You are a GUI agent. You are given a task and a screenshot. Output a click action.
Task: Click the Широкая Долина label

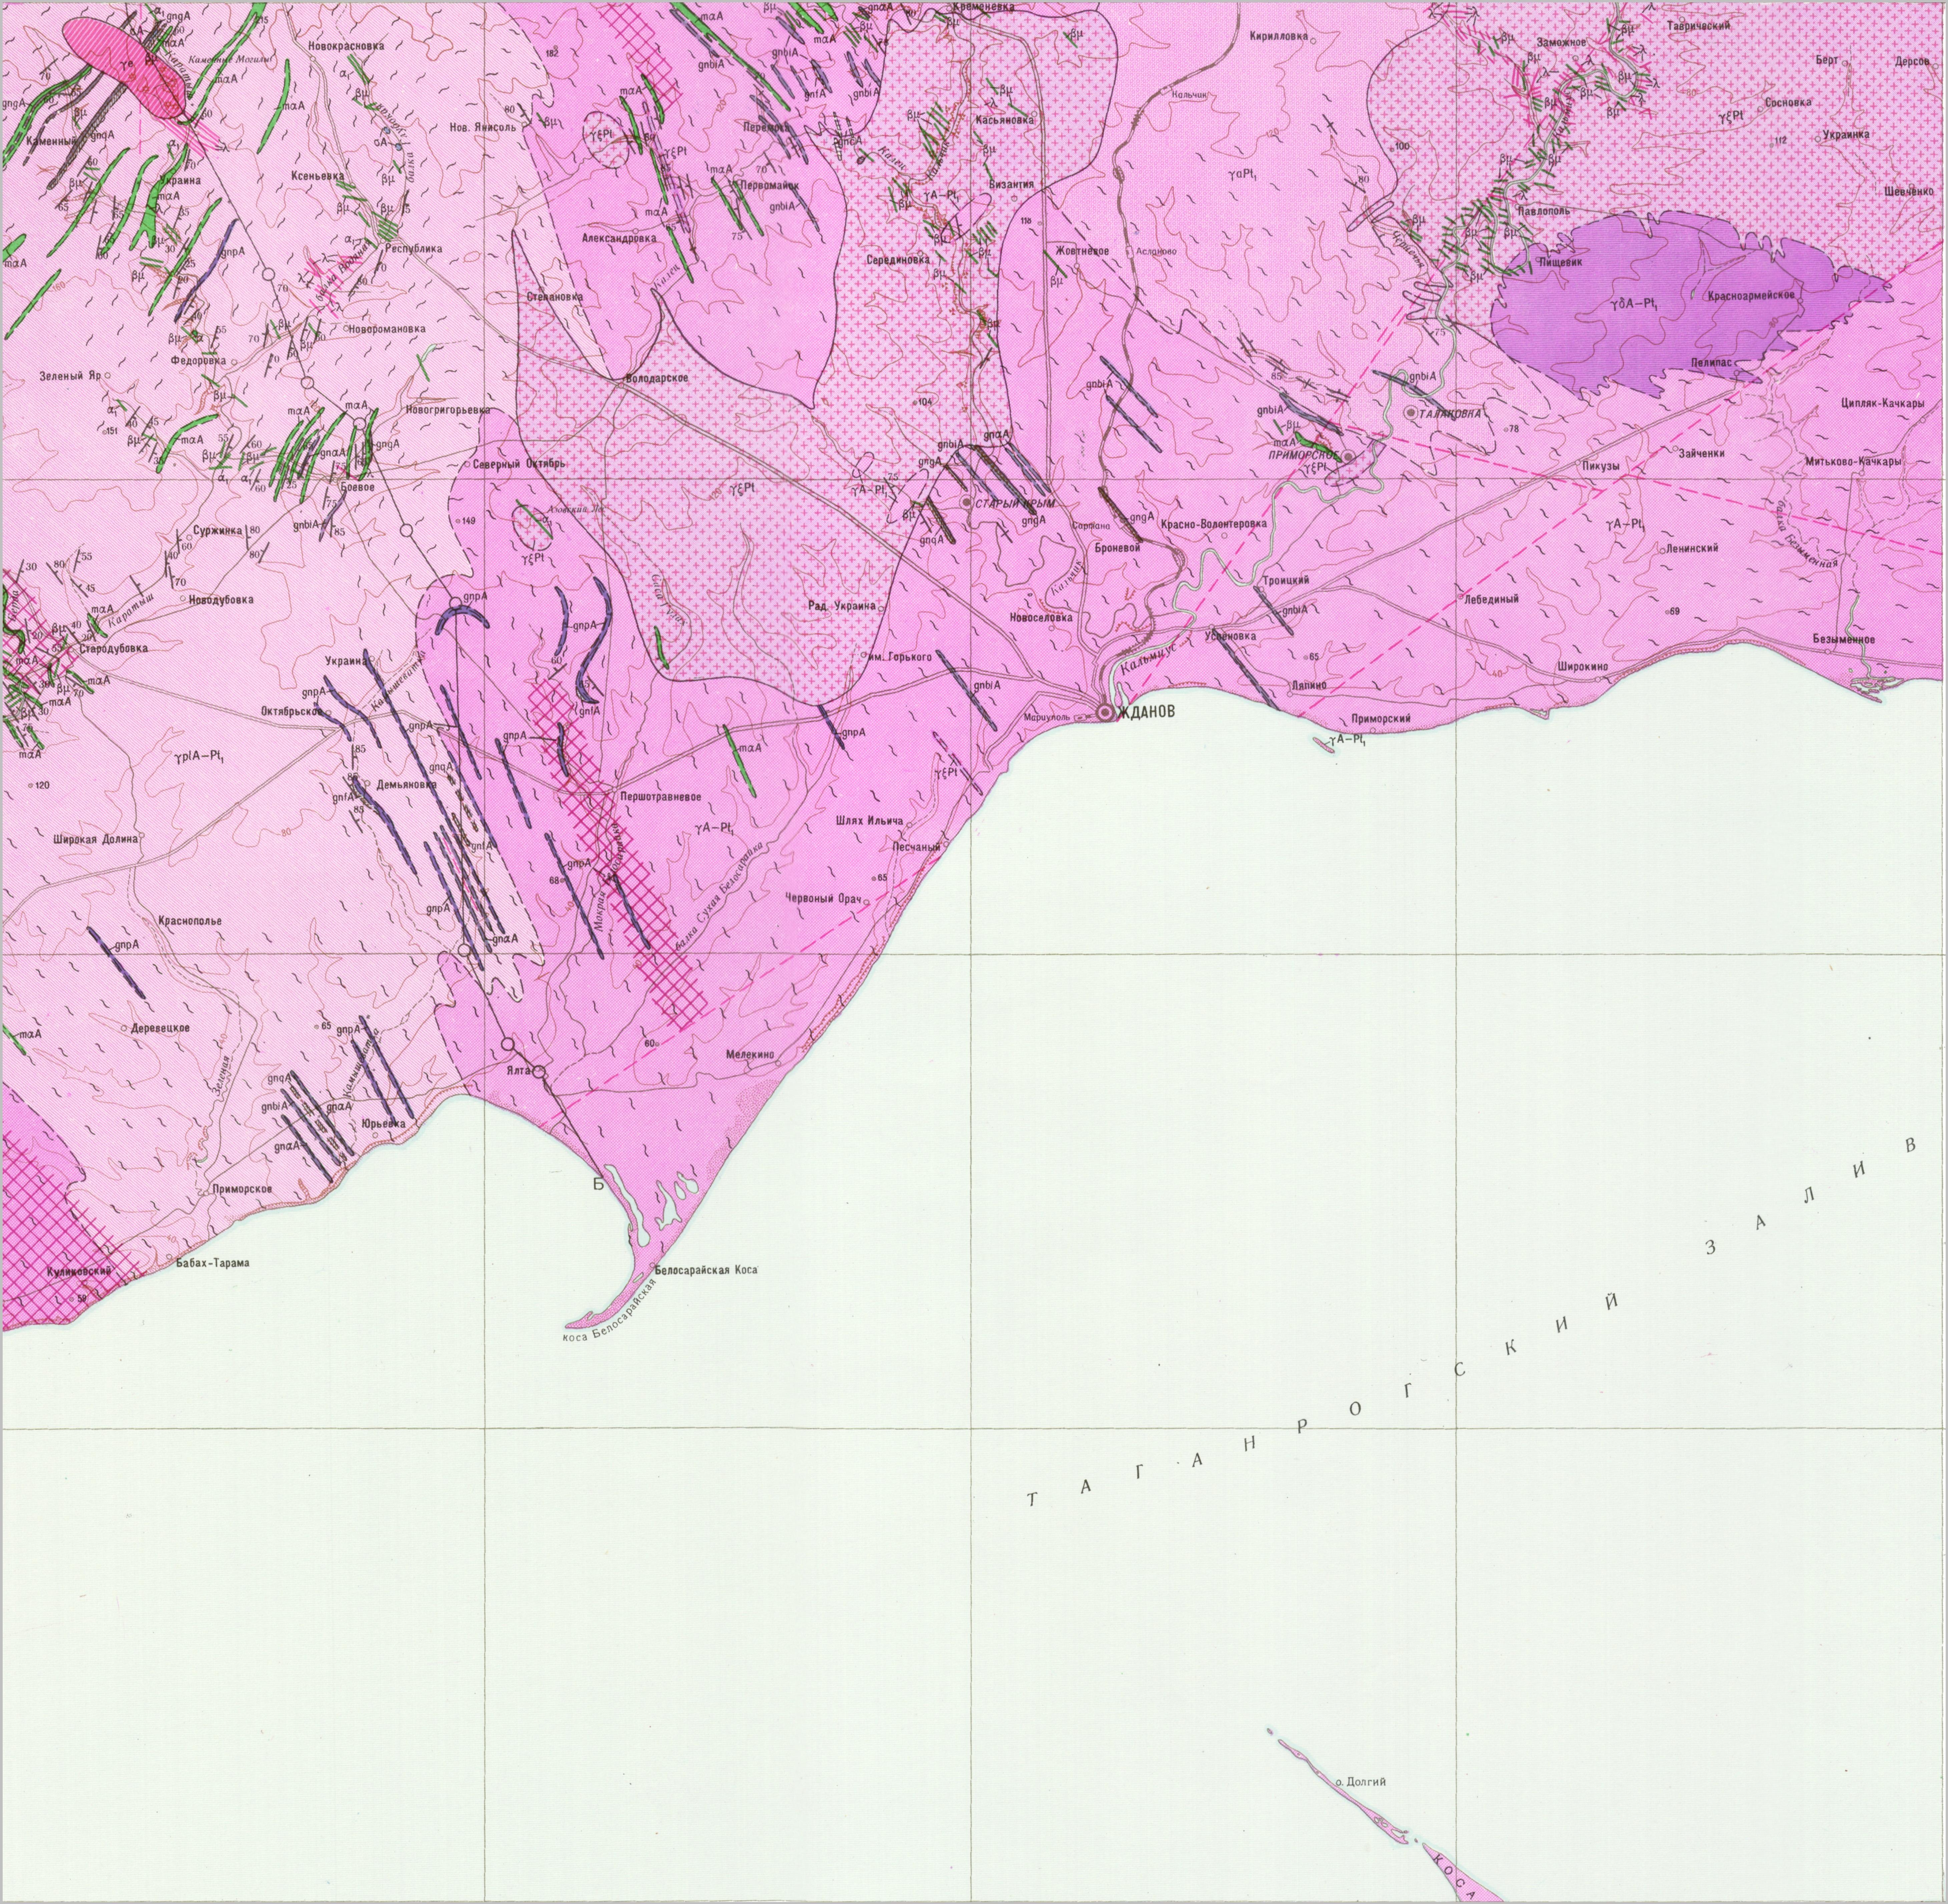coord(96,840)
